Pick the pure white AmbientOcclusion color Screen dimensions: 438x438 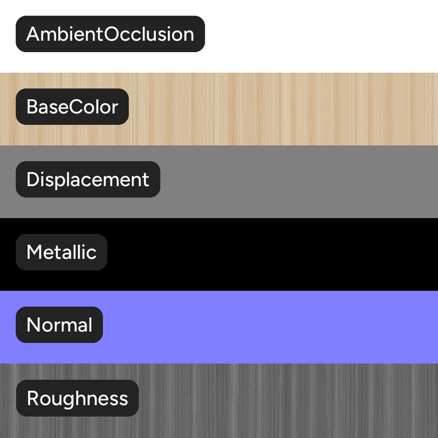click(321, 36)
